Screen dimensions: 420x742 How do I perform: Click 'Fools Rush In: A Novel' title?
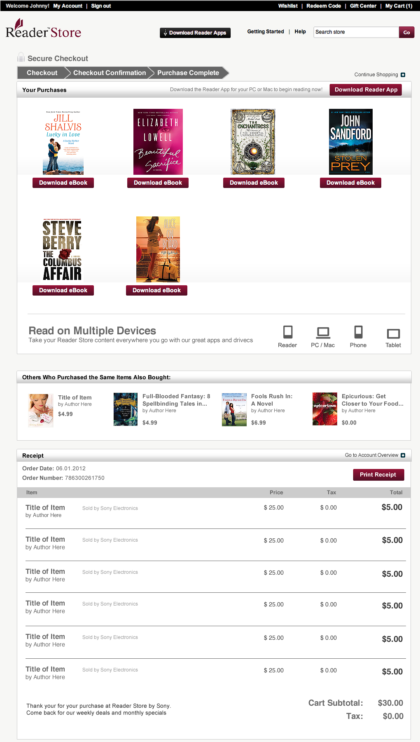[x=272, y=400]
